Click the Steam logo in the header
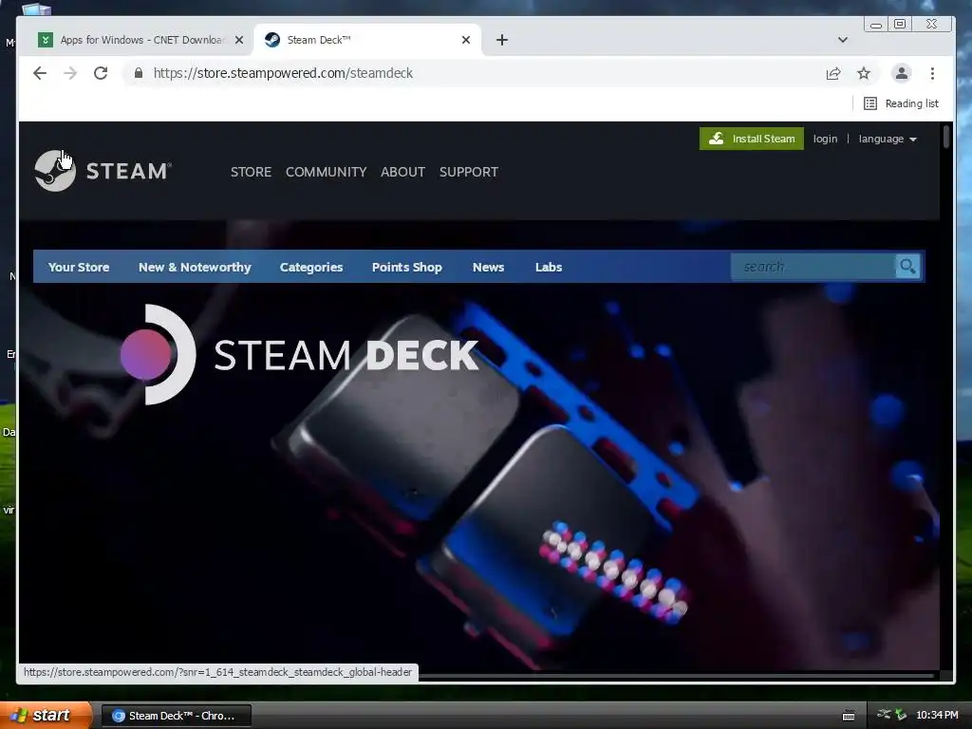This screenshot has width=972, height=729. click(x=103, y=171)
